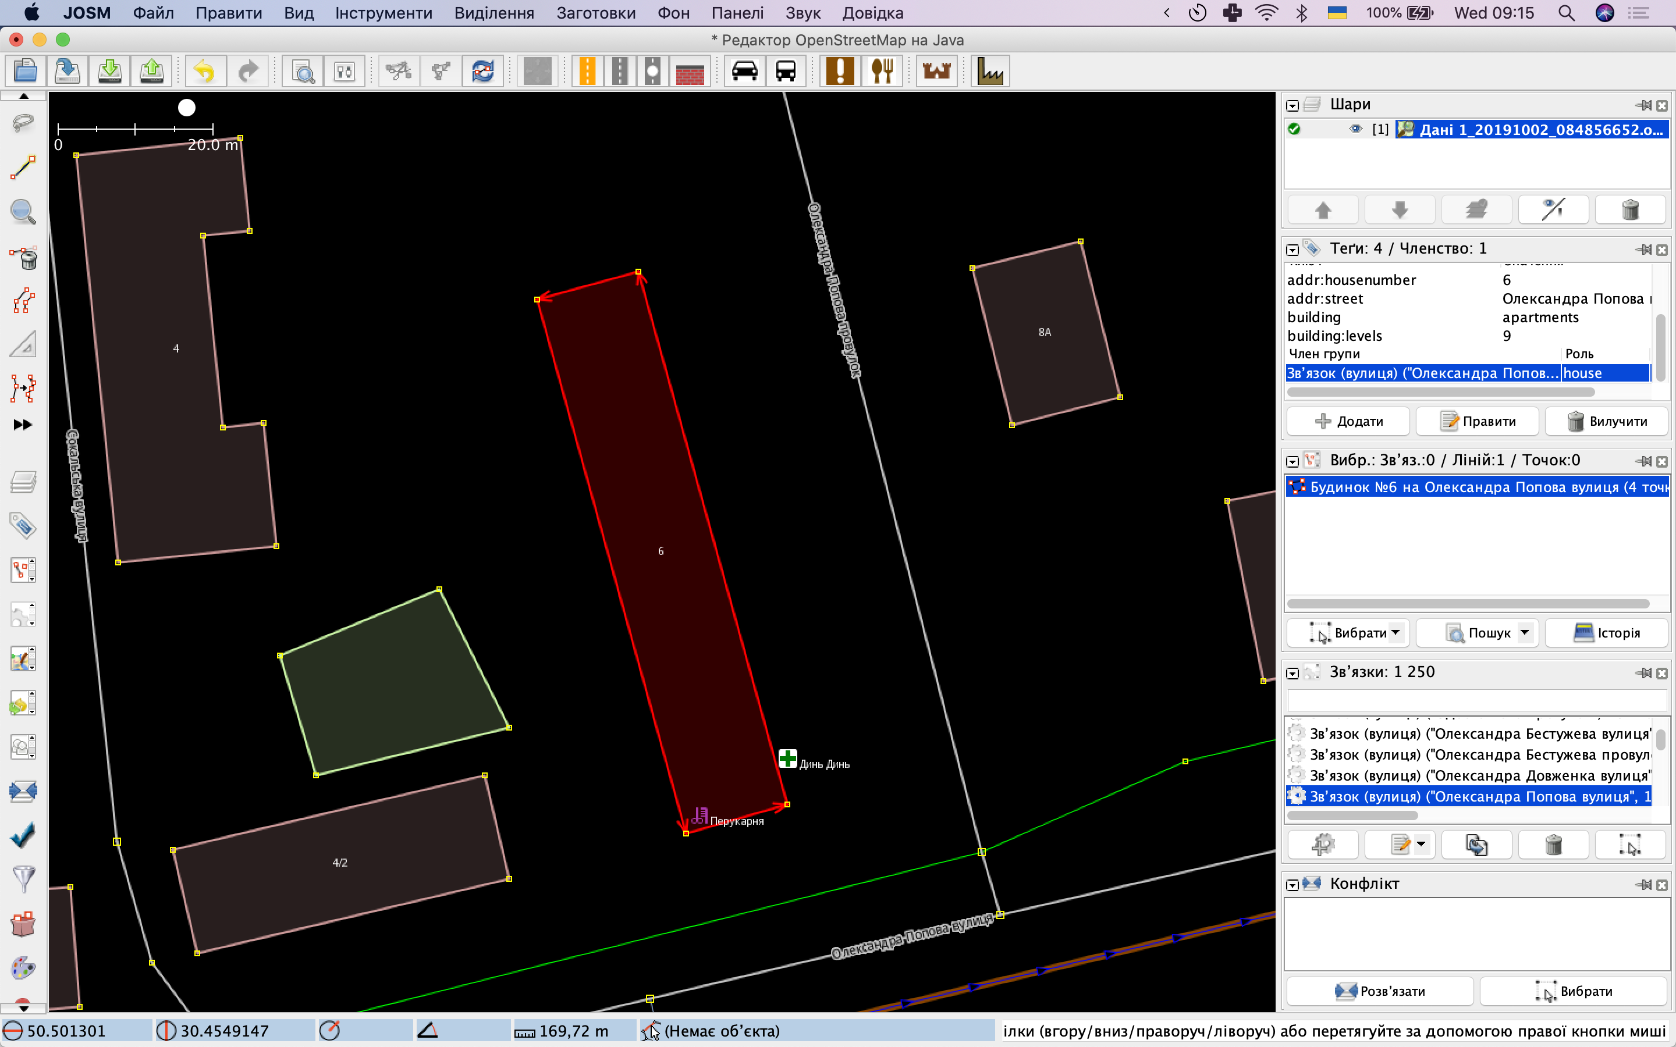Open the Пошук dropdown arrow

pos(1524,632)
